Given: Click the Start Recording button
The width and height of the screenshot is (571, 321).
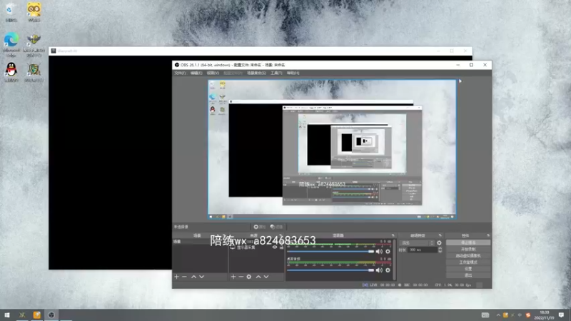Looking at the screenshot, I should tap(468, 249).
